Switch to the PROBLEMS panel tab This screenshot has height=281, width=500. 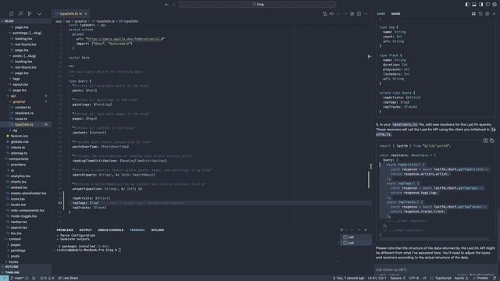point(65,229)
